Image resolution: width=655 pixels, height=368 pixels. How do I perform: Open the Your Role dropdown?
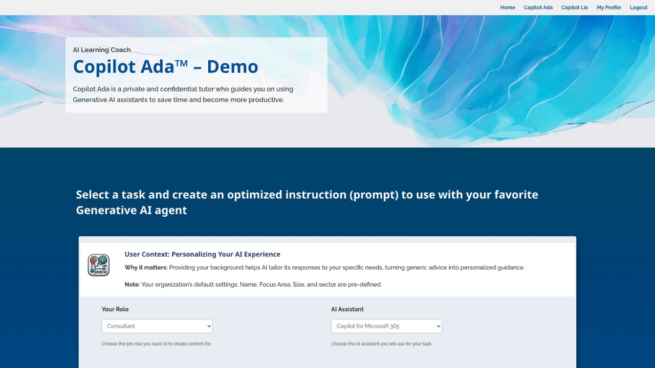click(x=157, y=326)
